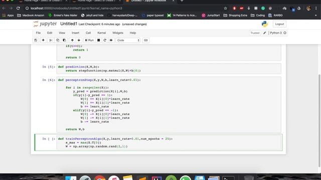321x180 pixels.
Task: Open jekyll and hide bookmark
Action: pos(92,15)
